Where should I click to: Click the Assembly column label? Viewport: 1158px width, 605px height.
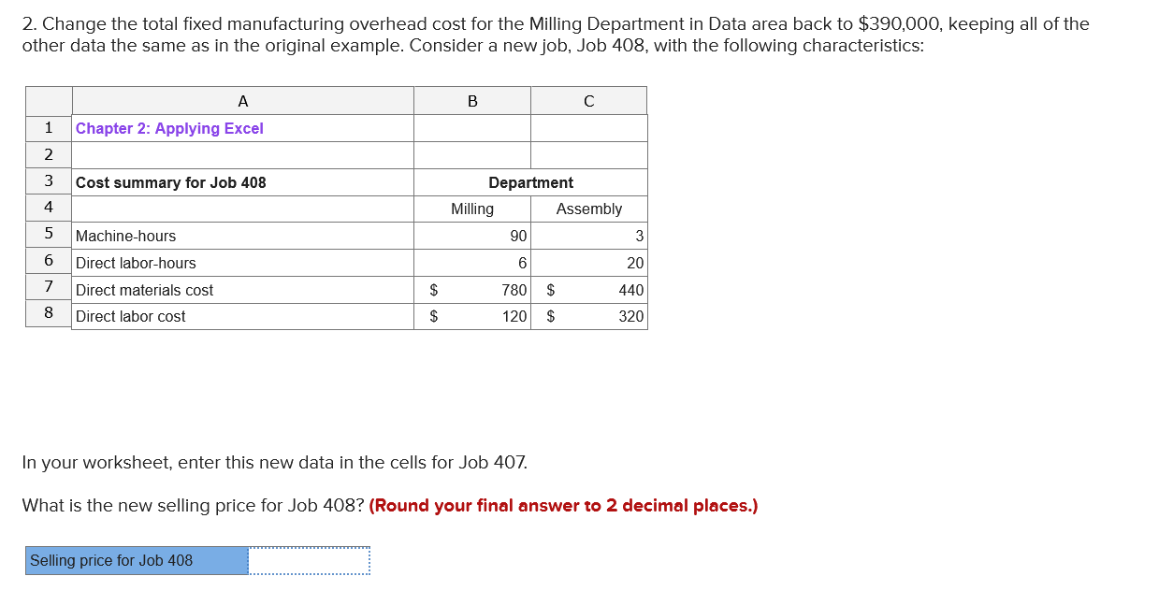click(588, 209)
